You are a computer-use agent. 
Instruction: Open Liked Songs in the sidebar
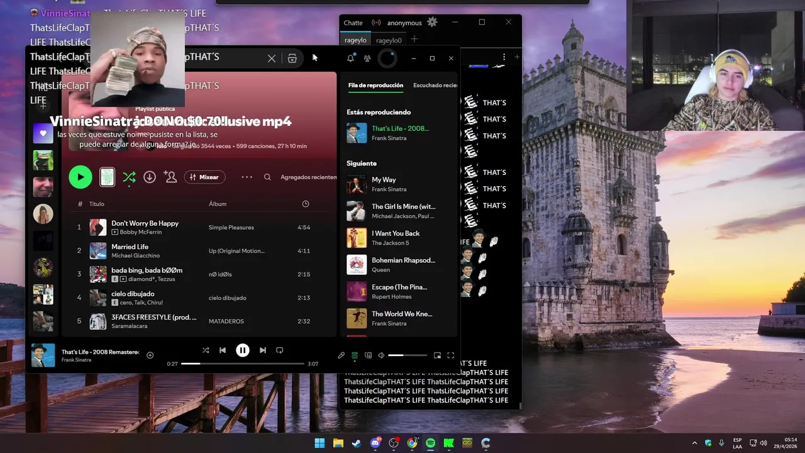click(43, 133)
